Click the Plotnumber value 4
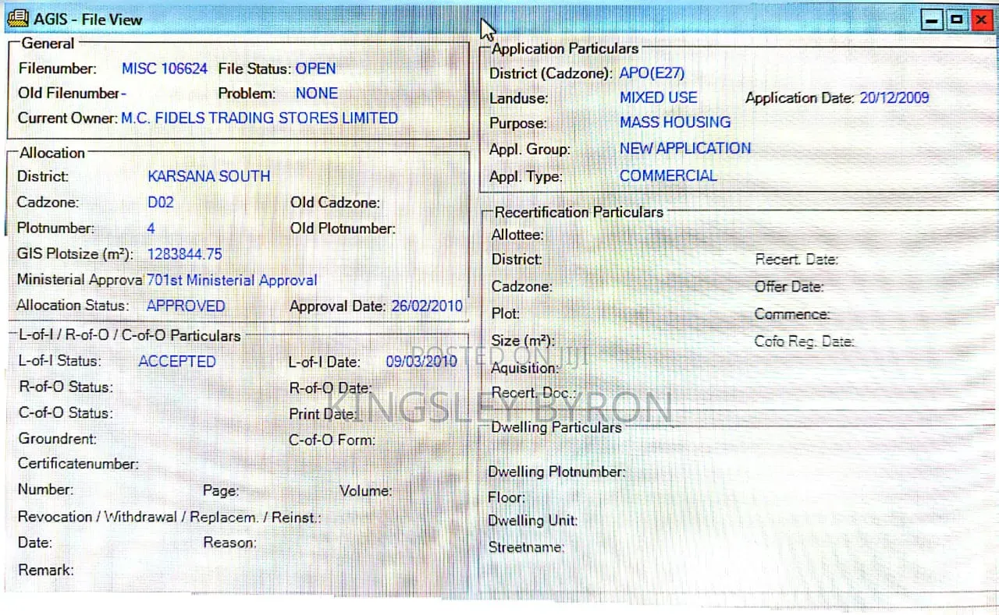Image resolution: width=999 pixels, height=615 pixels. coord(151,228)
